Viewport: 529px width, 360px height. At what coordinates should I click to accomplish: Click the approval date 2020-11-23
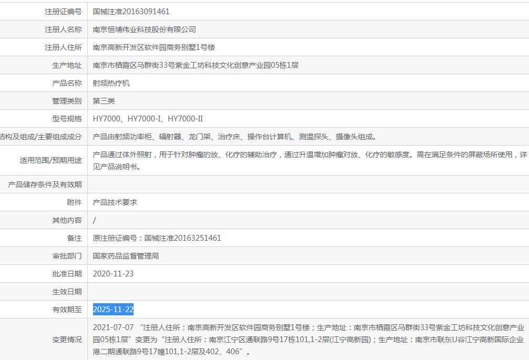pos(114,274)
